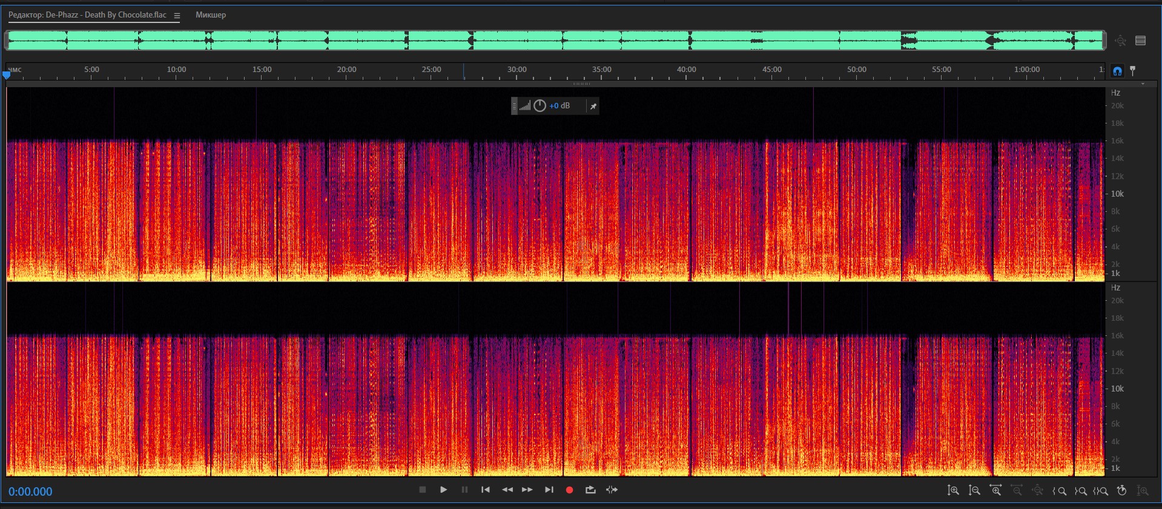Image resolution: width=1162 pixels, height=509 pixels.
Task: Zoom in amplitude icon
Action: [x=953, y=490]
